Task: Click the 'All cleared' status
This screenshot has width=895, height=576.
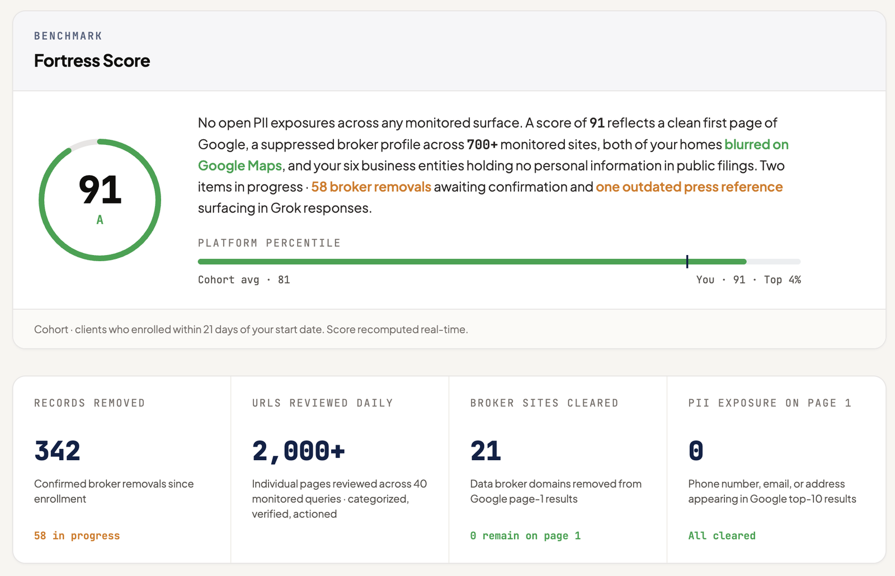Action: tap(722, 536)
